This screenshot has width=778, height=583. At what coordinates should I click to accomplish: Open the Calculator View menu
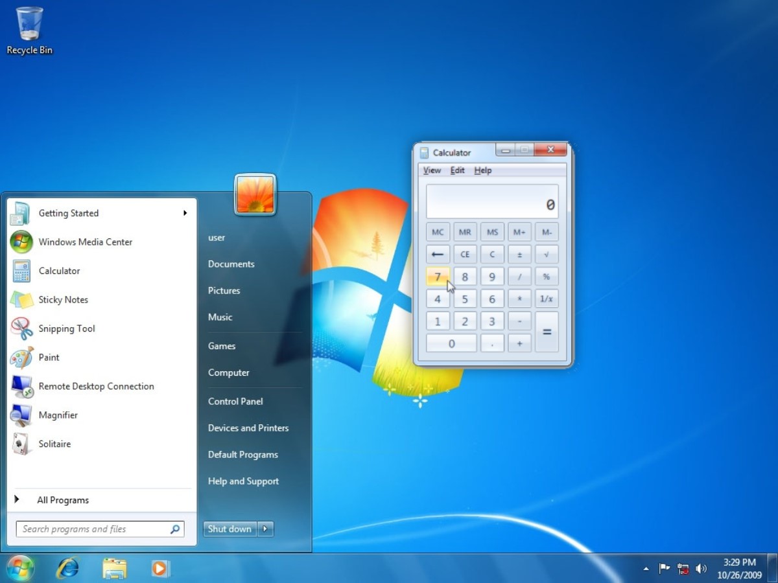point(432,170)
